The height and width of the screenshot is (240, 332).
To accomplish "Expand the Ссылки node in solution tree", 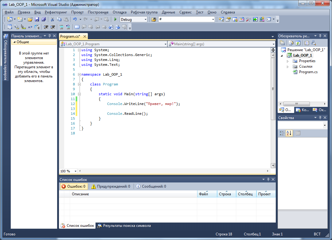I will pyautogui.click(x=287, y=67).
